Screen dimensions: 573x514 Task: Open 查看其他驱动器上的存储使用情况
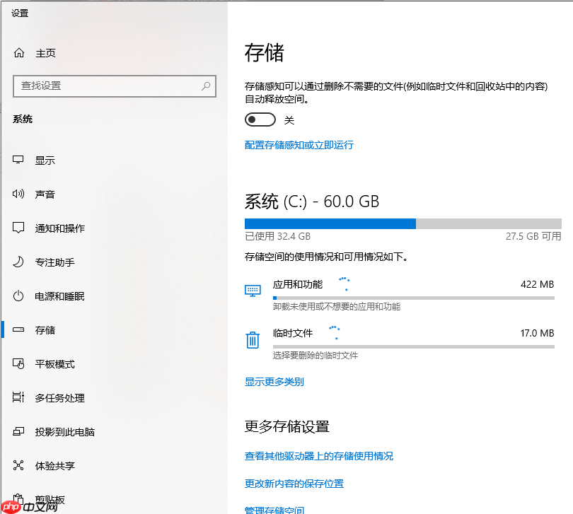318,456
